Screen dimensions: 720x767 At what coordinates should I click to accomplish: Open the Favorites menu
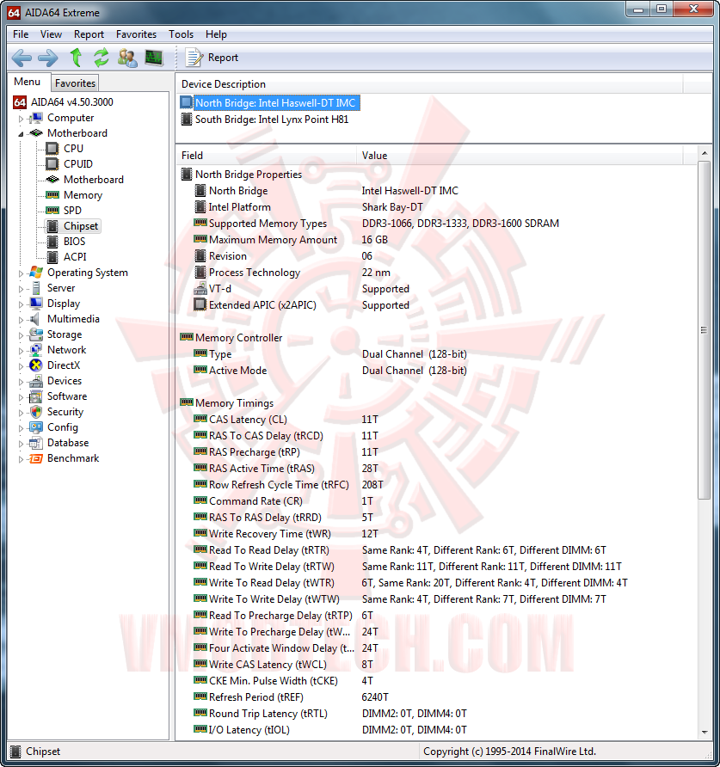click(136, 34)
